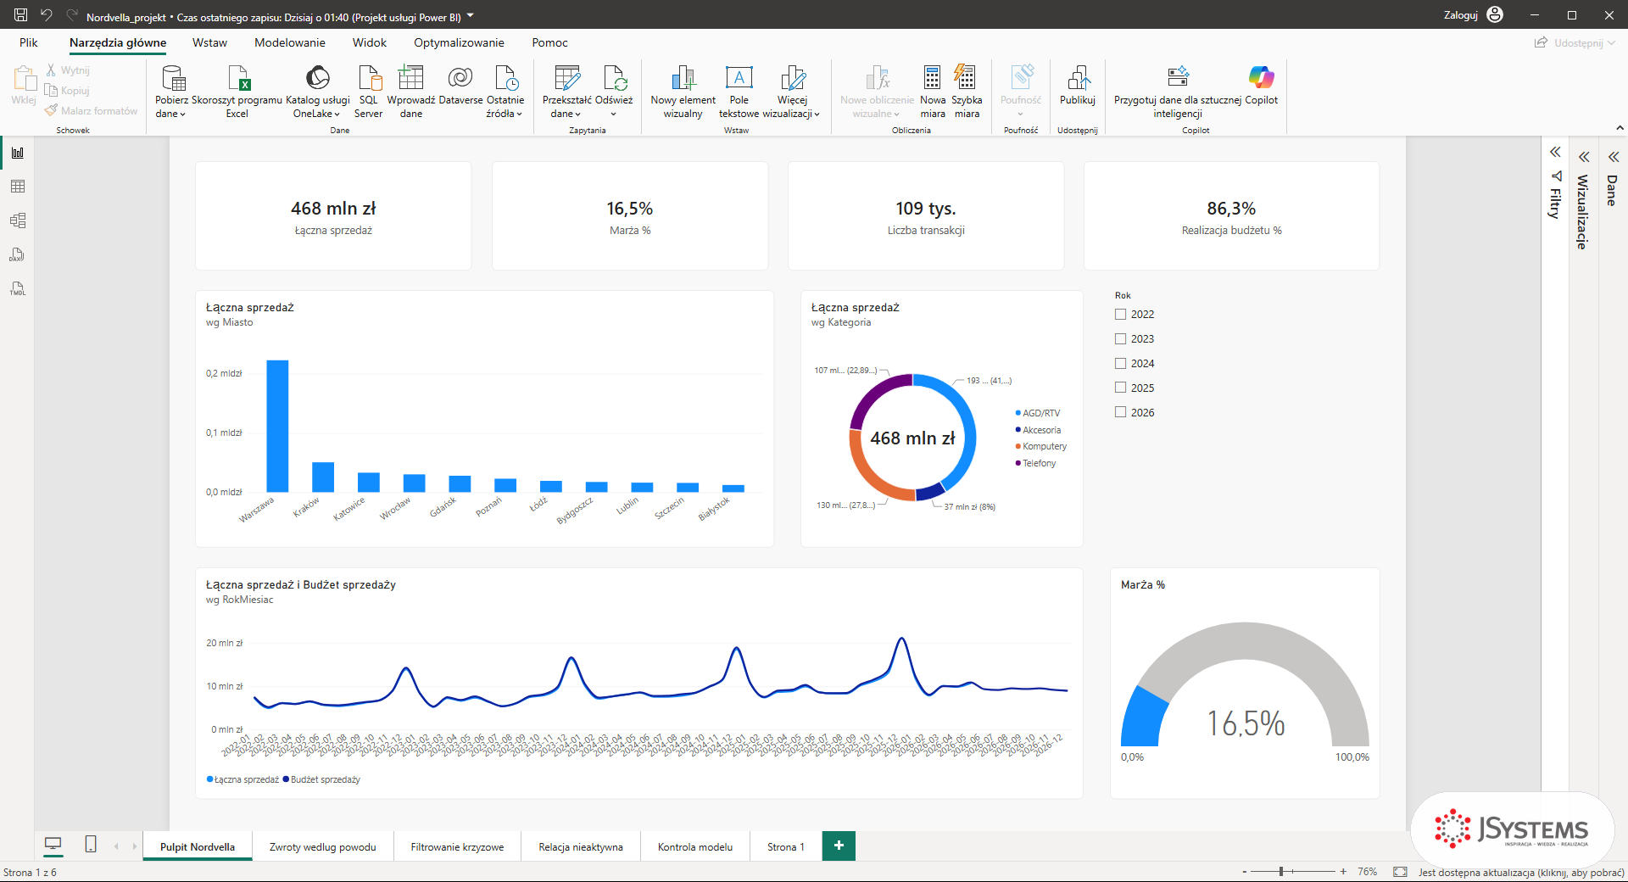Create Nowa miara measure
The image size is (1628, 882).
933,92
